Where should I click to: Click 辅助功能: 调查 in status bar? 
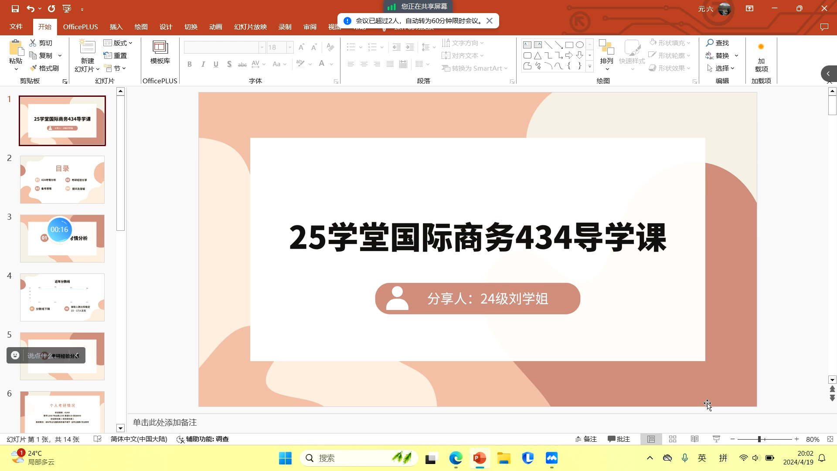point(203,439)
